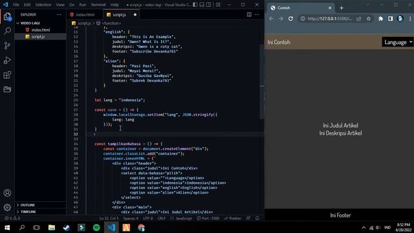Click Port : 5500 Live Server status
This screenshot has width=414, height=233.
tap(208, 219)
